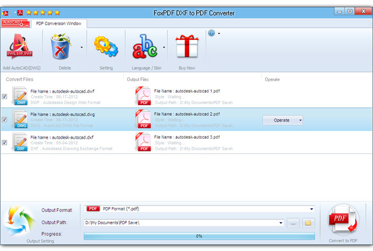The image size is (373, 251).
Task: Click DXF : Autodesks Drawing Exchange Format text
Action: coord(72,149)
